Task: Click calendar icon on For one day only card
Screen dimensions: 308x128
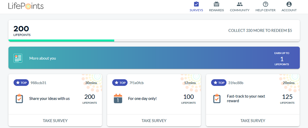Action: pyautogui.click(x=118, y=99)
